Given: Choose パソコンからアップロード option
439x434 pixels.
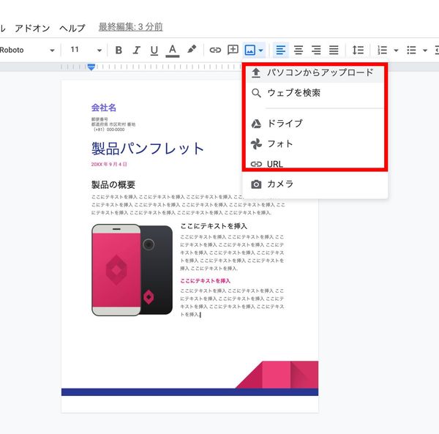Looking at the screenshot, I should click(315, 72).
